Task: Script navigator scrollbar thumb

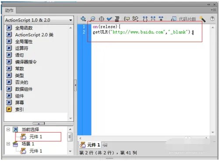Action: pos(70,137)
